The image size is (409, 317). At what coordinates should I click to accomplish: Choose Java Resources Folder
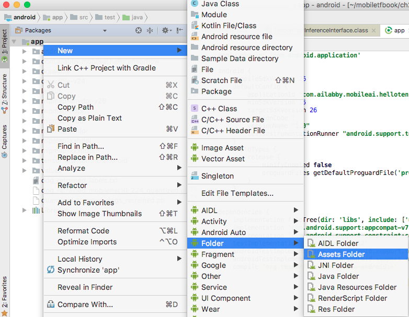pos(356,287)
